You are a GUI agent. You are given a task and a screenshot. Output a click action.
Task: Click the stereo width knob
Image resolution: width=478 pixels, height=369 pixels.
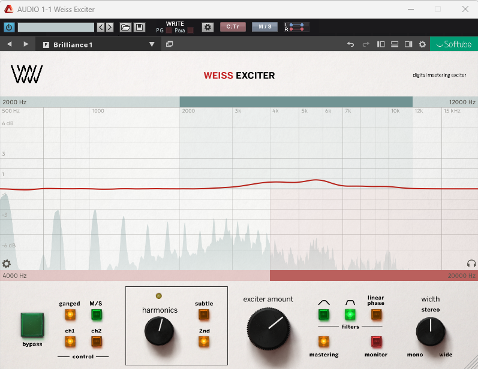tap(431, 331)
